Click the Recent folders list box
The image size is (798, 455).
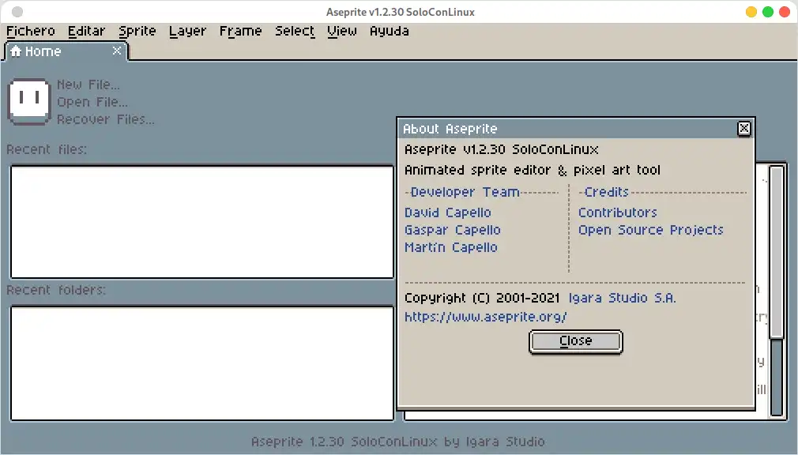202,363
